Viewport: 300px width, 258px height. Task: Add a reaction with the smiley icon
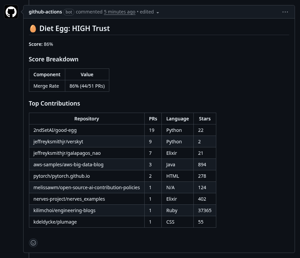click(x=33, y=242)
